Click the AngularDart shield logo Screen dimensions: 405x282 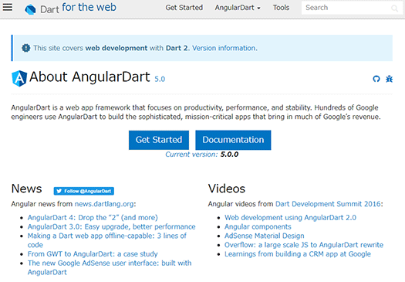point(19,78)
